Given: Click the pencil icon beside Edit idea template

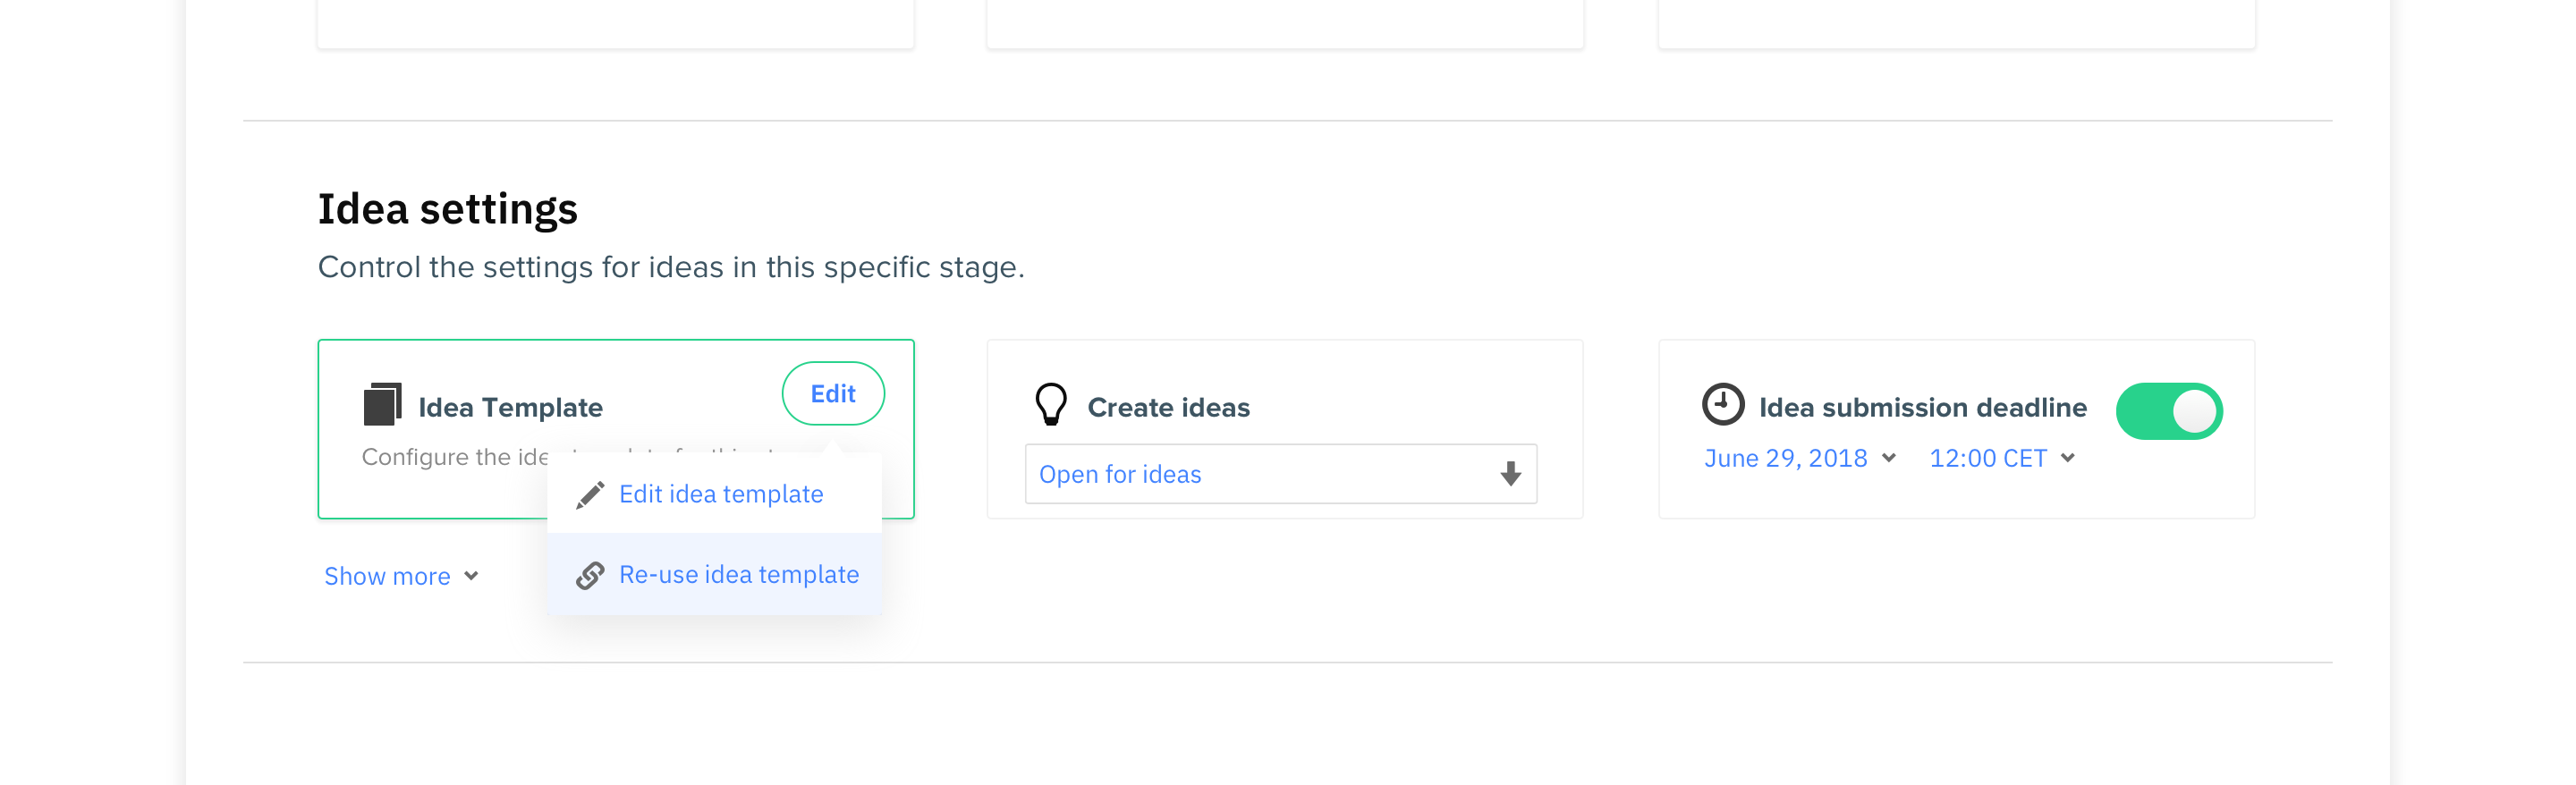Looking at the screenshot, I should 590,495.
